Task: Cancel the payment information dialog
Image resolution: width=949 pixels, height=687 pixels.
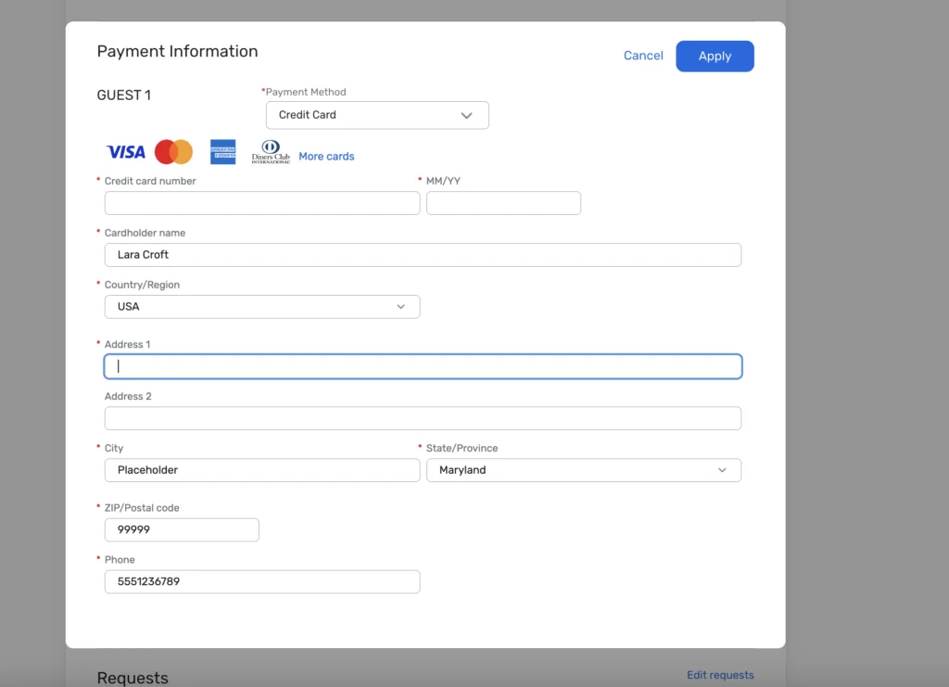Action: (643, 56)
